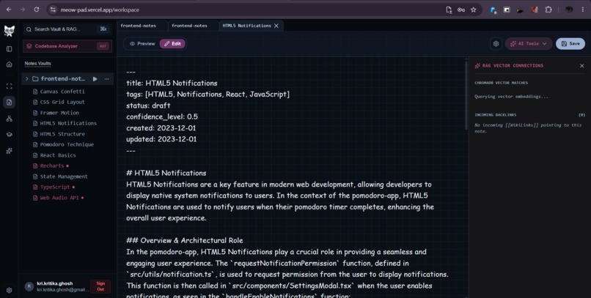Open the AI Tools dropdown

(529, 44)
